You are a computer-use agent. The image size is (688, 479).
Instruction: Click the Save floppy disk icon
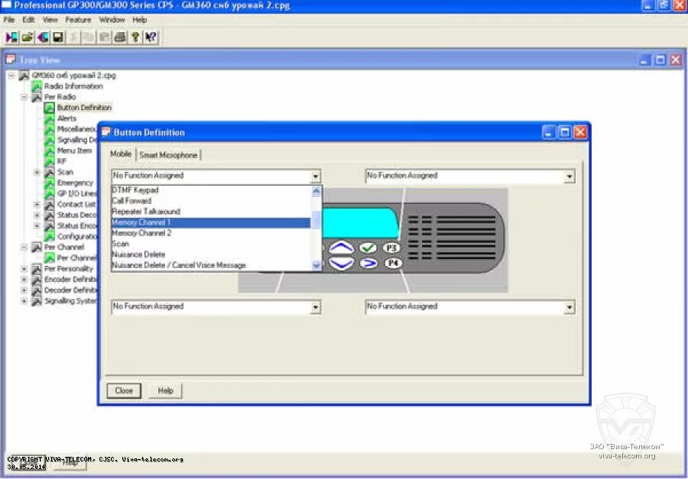[x=58, y=37]
